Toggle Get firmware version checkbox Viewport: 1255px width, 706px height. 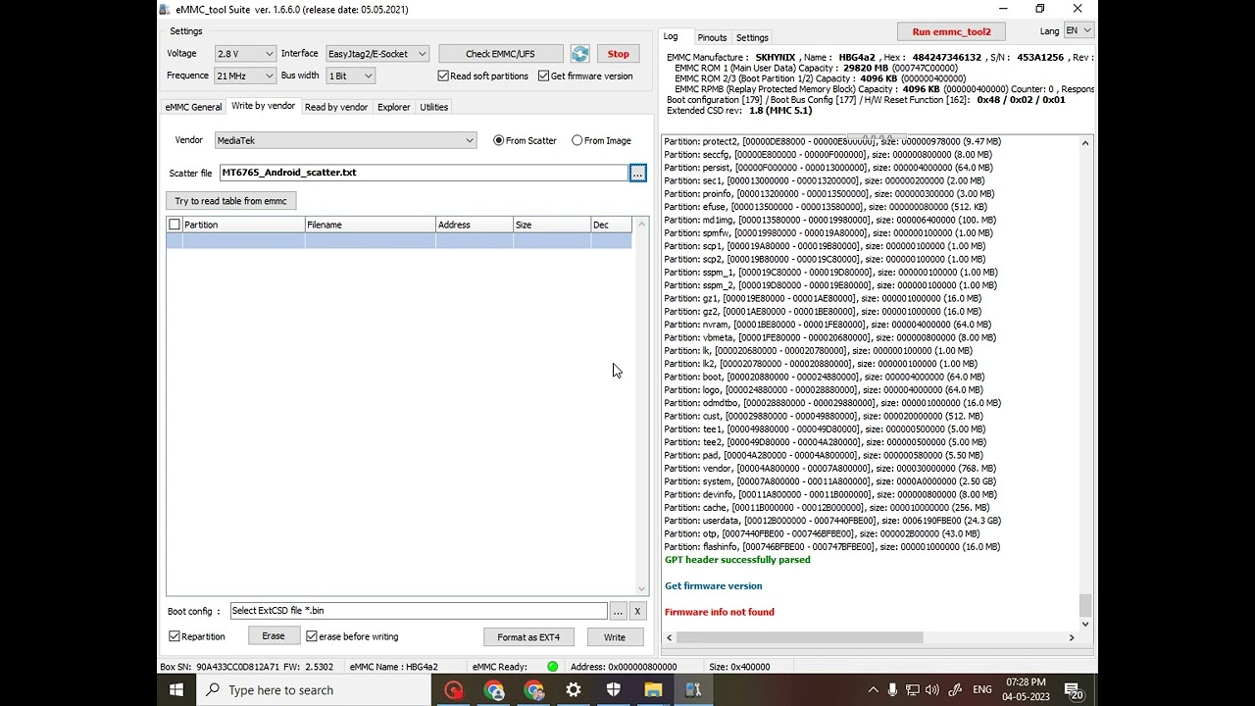(x=543, y=76)
